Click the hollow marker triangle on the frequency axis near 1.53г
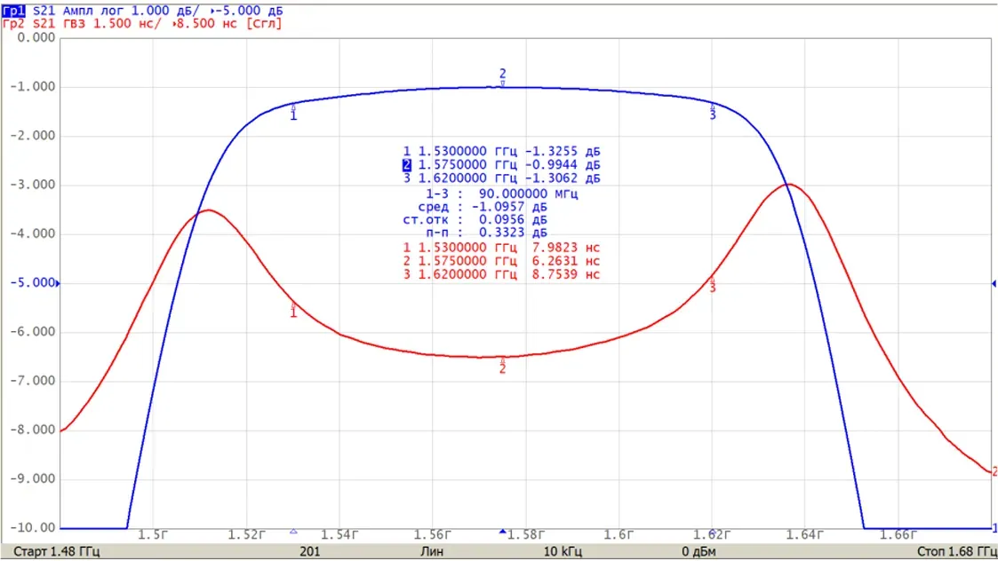 (x=293, y=531)
